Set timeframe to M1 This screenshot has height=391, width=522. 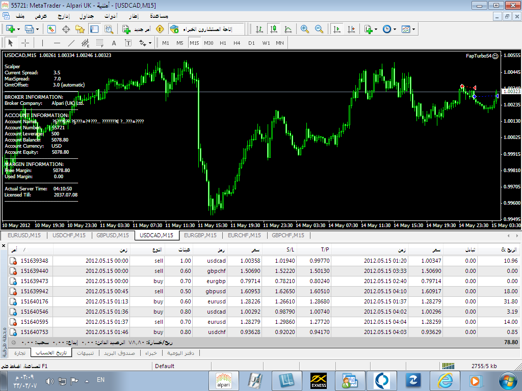(166, 43)
